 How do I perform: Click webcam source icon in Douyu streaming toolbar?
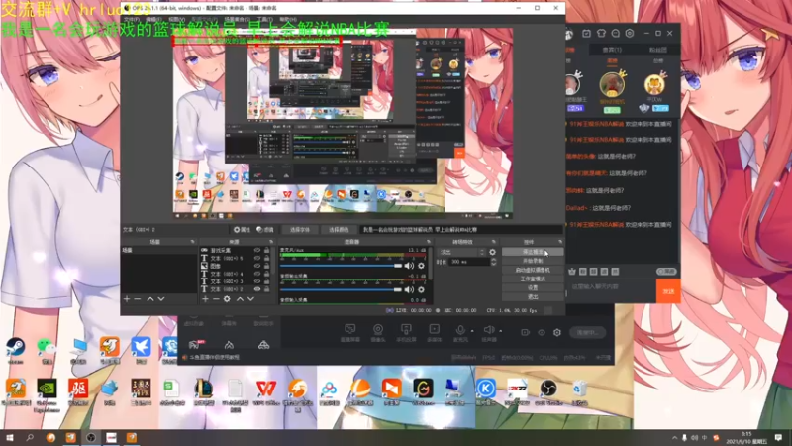[x=378, y=330]
